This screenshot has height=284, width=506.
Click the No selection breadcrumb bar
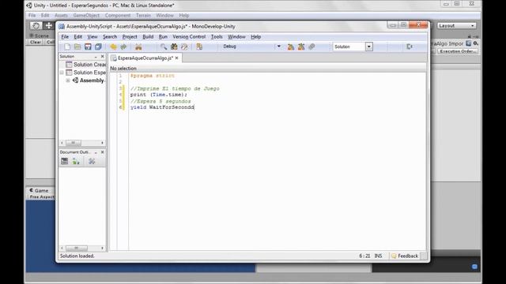point(268,69)
